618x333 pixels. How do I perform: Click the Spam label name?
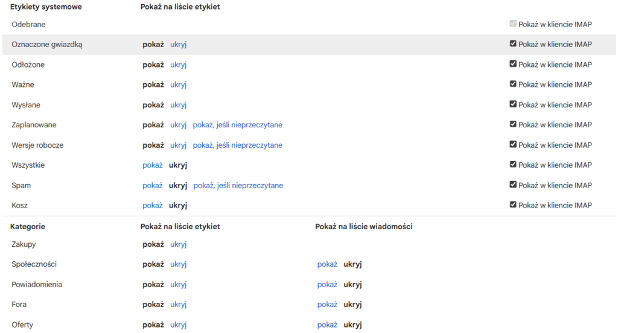21,185
